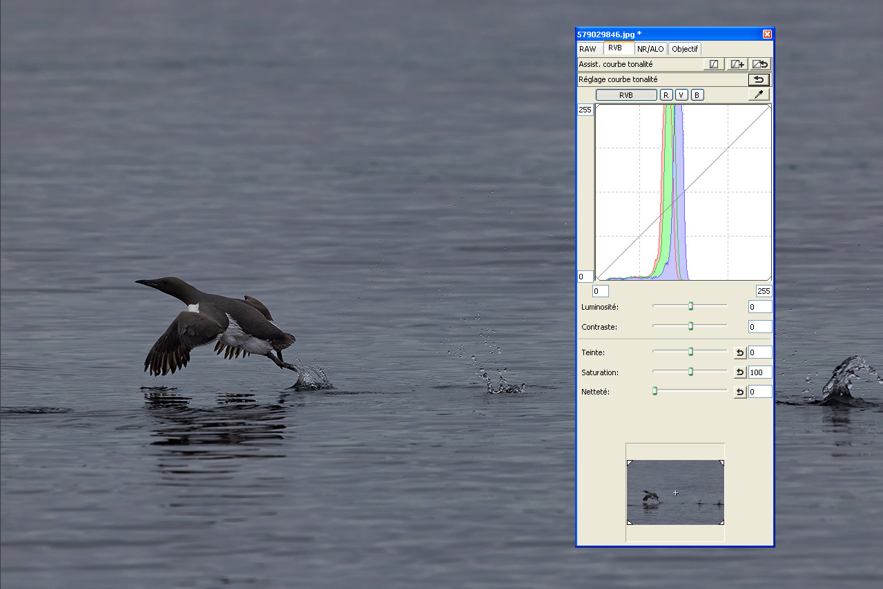The height and width of the screenshot is (589, 883).
Task: Select the V channel button
Action: [681, 95]
